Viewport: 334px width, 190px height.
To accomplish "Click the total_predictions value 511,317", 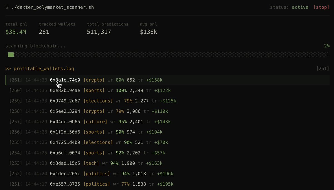I will (x=99, y=32).
